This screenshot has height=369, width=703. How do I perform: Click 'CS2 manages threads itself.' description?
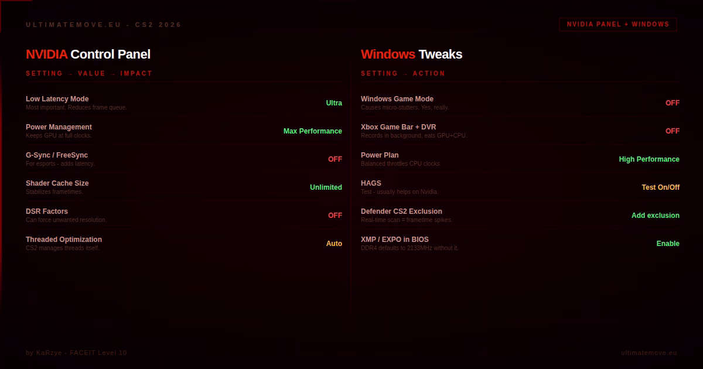(63, 248)
